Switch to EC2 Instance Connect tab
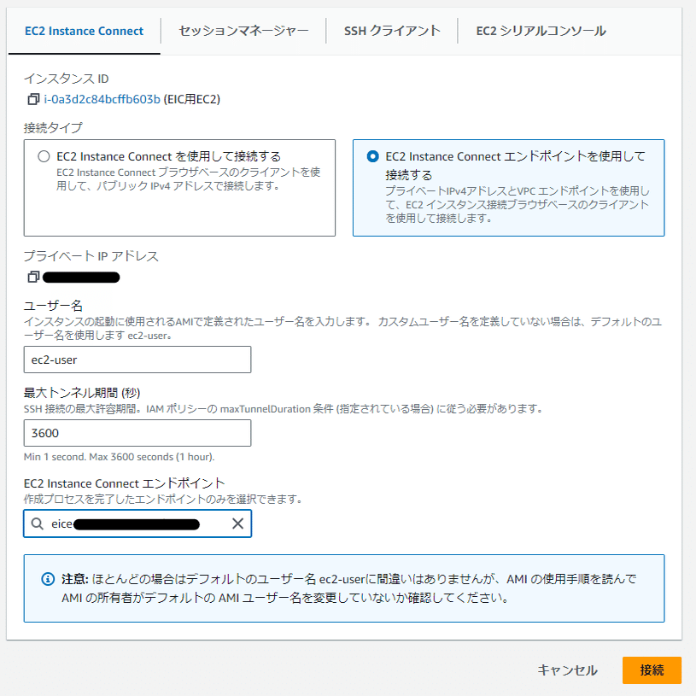 84,31
